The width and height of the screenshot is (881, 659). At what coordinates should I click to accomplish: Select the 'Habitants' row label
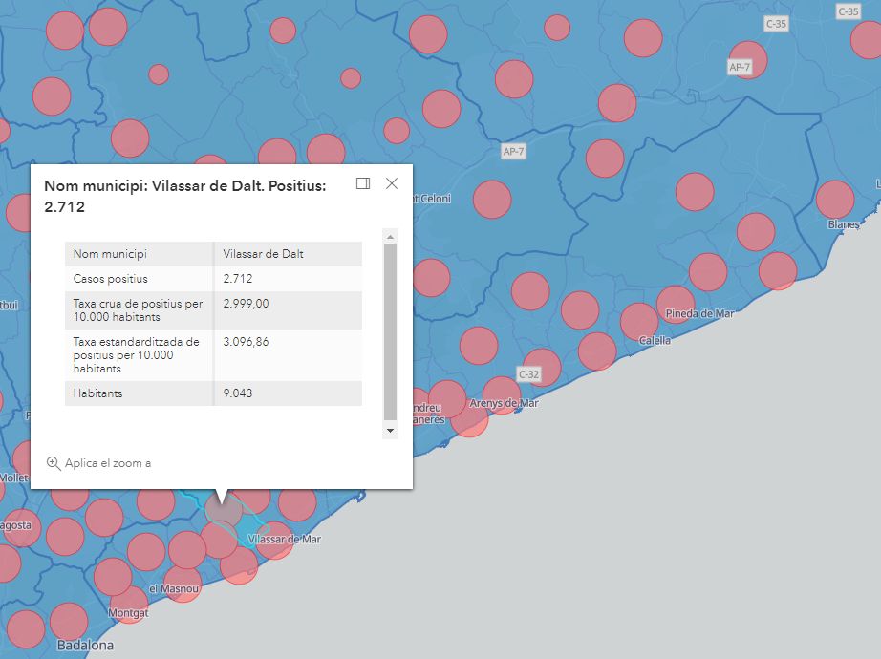pyautogui.click(x=139, y=393)
